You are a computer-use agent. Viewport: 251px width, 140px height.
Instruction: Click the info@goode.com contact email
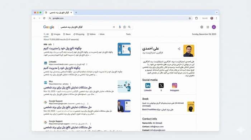pos(158,130)
